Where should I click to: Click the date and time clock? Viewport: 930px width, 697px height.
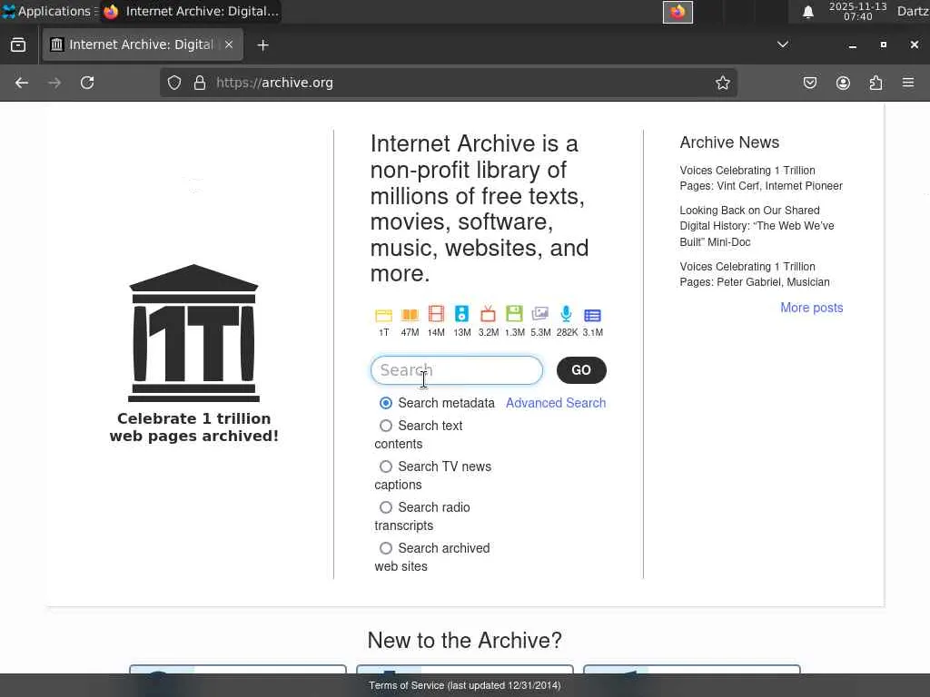click(857, 11)
